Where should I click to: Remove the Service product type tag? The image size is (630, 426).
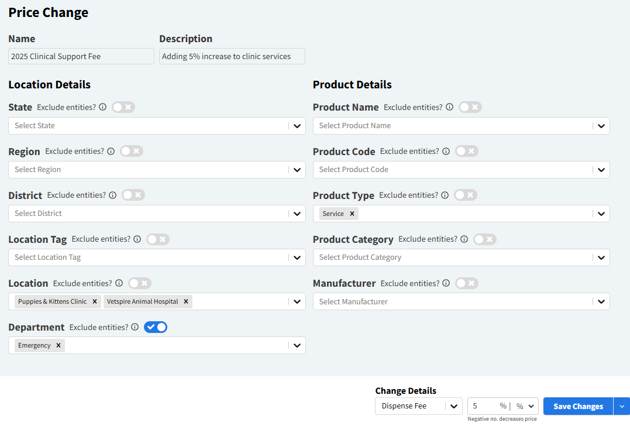(351, 213)
